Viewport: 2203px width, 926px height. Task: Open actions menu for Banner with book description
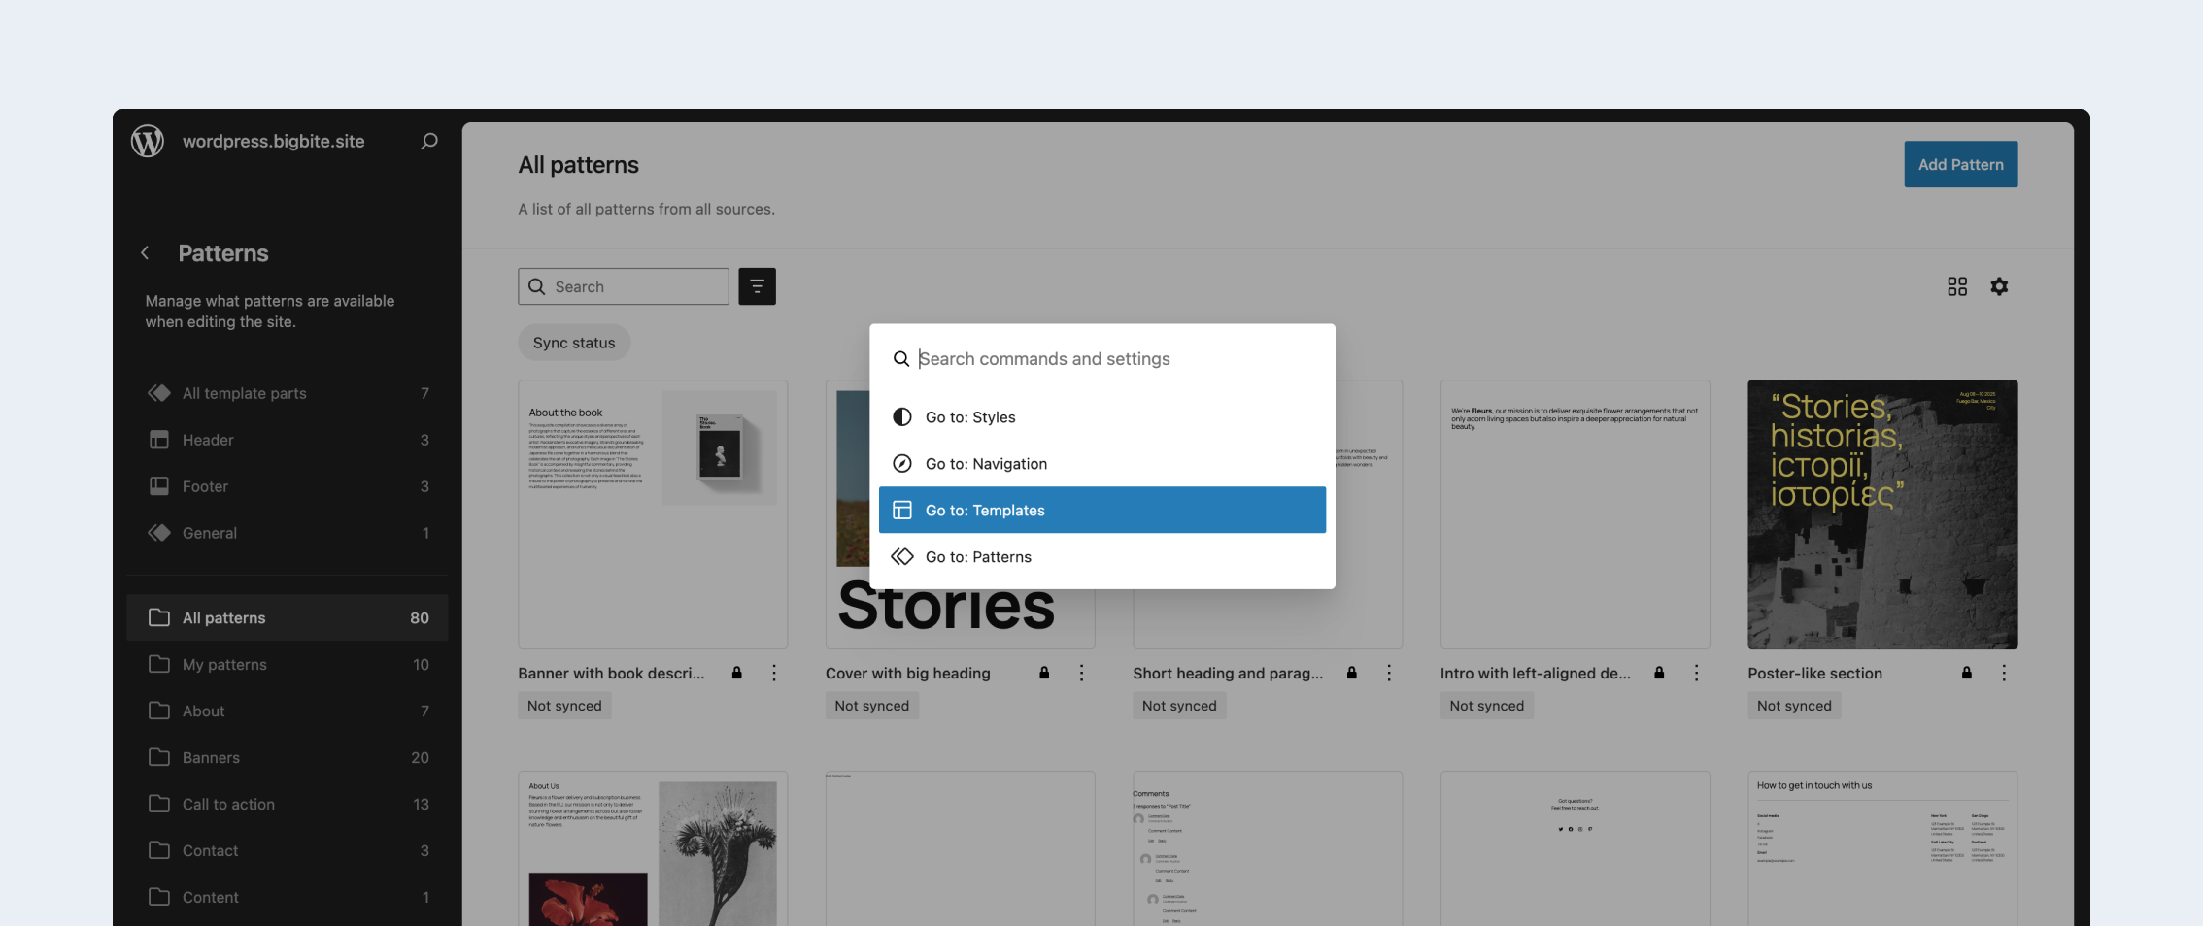click(773, 673)
